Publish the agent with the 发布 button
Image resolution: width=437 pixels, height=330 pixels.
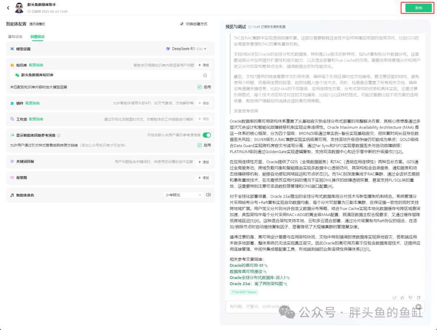[x=418, y=8]
